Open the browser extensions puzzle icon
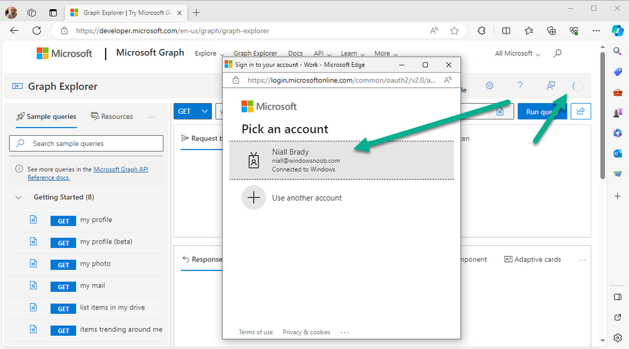 [x=481, y=30]
